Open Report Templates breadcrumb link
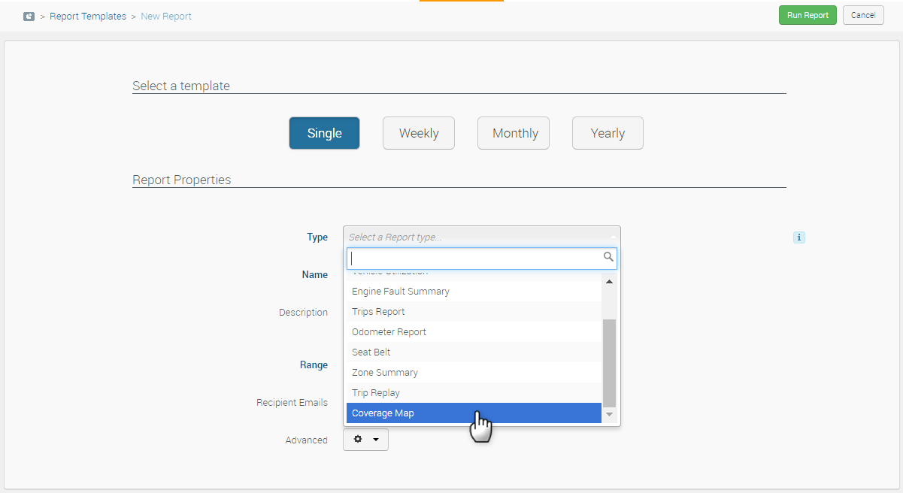Screen dimensions: 903x493 coord(88,17)
